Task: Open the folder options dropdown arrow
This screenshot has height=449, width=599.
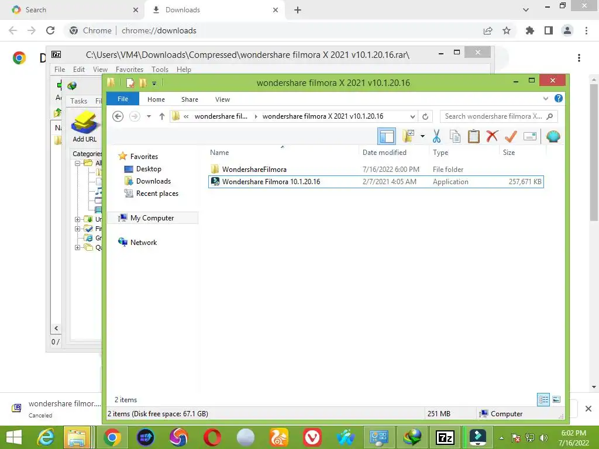Action: point(422,136)
